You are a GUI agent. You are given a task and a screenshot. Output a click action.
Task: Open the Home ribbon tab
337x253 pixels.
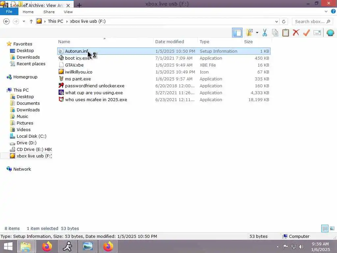click(x=28, y=12)
